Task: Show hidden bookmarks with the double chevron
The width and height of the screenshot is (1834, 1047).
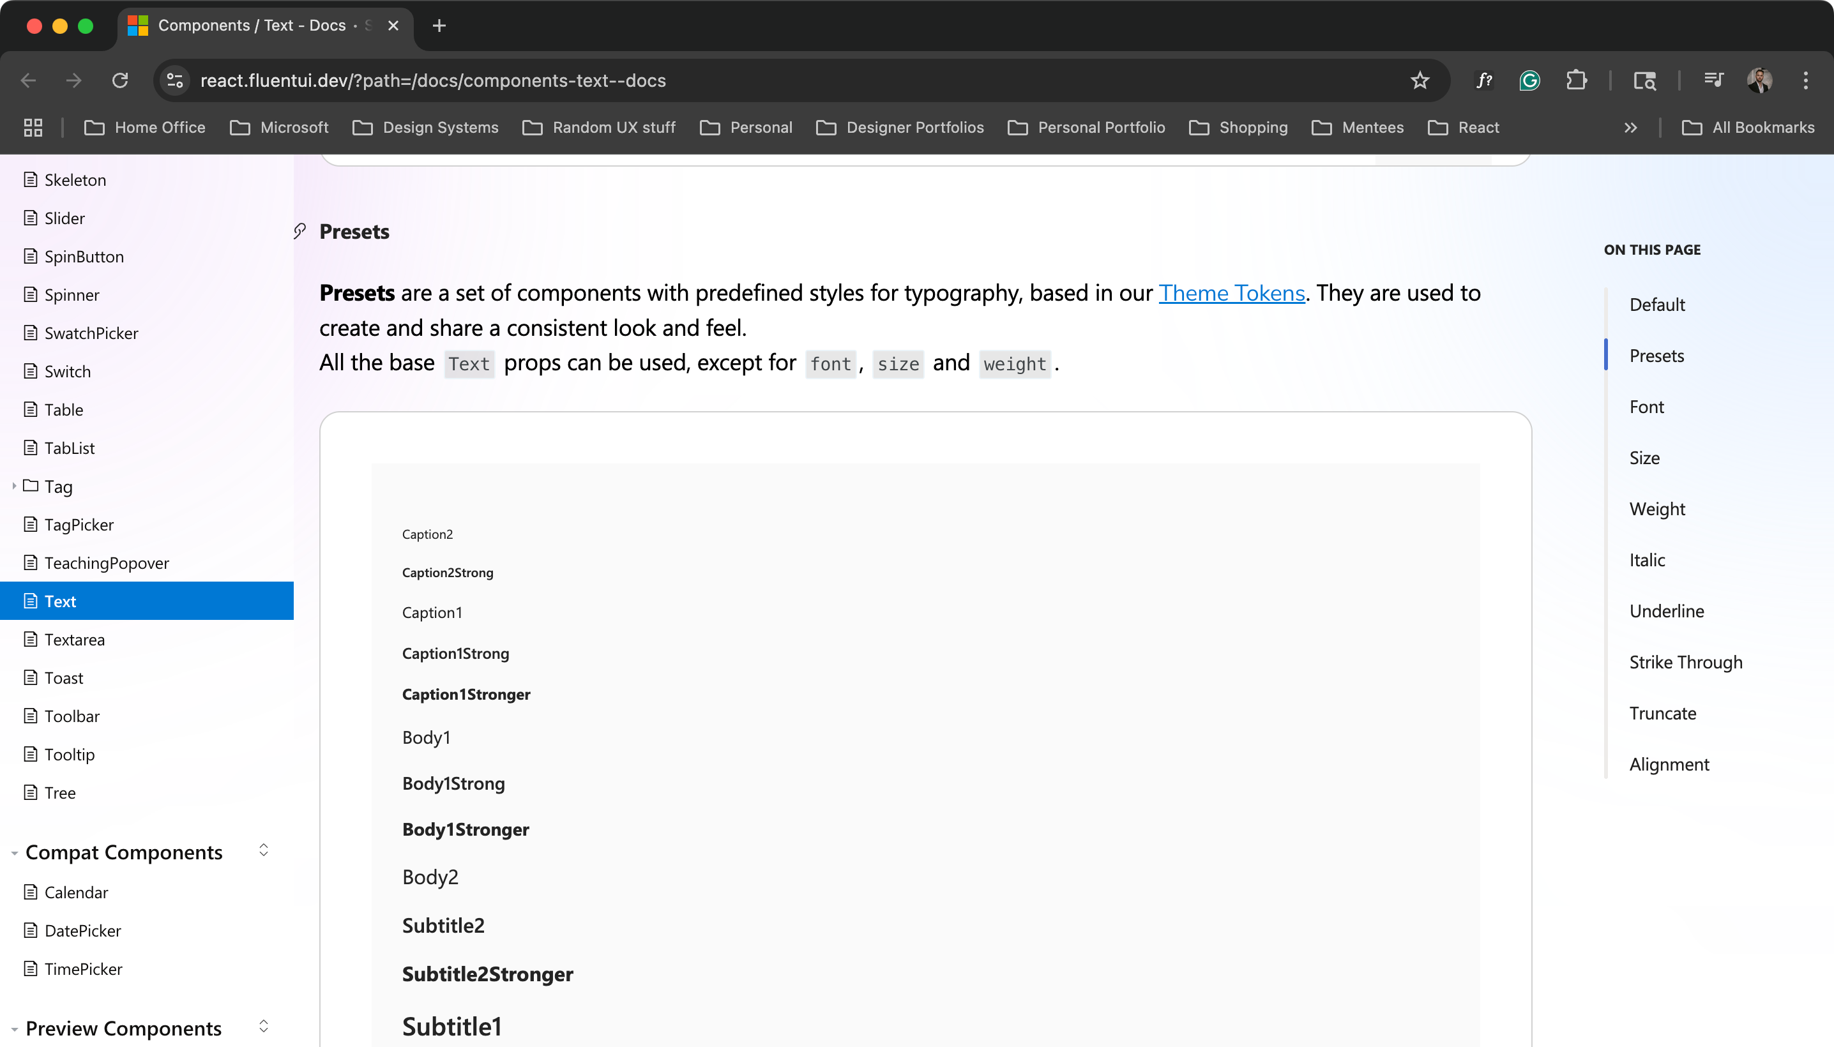Action: pyautogui.click(x=1630, y=127)
